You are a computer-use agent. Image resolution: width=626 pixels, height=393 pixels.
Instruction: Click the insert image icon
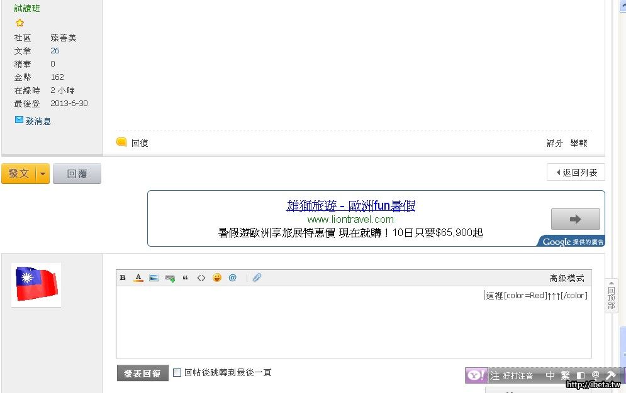tap(154, 278)
